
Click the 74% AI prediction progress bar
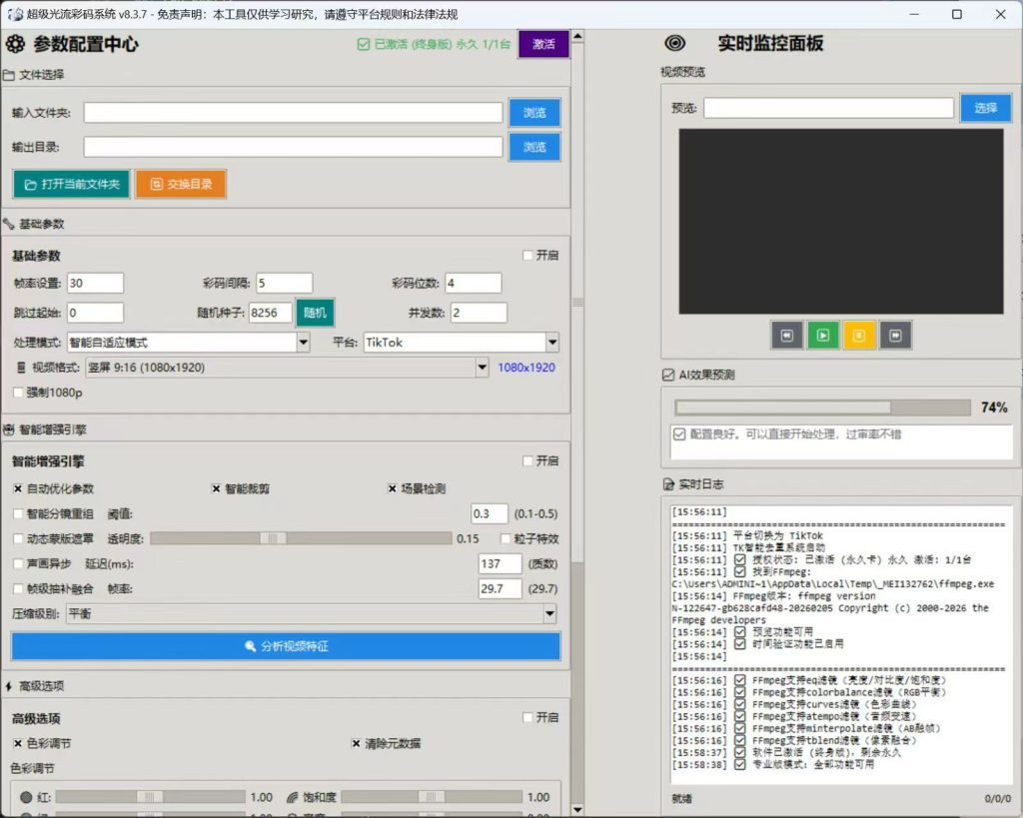pos(823,408)
